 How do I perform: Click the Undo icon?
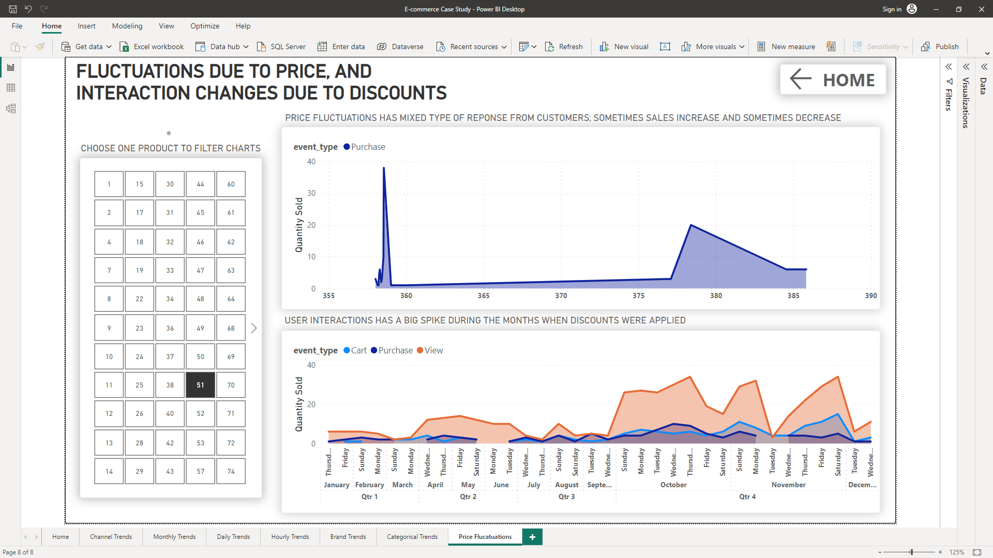(28, 9)
